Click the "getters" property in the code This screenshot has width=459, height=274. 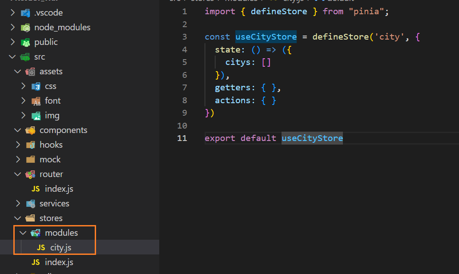pos(233,88)
